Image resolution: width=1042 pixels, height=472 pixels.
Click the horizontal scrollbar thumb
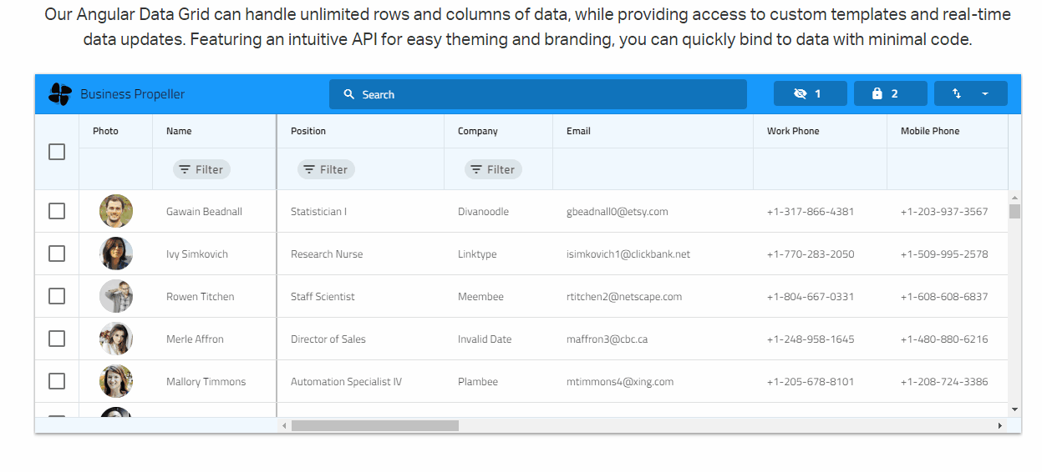(x=374, y=426)
